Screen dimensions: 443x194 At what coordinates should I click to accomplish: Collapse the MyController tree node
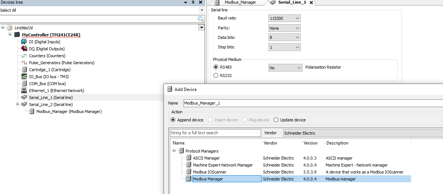tap(11, 35)
